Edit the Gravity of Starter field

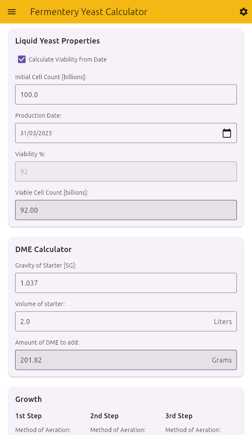point(126,283)
